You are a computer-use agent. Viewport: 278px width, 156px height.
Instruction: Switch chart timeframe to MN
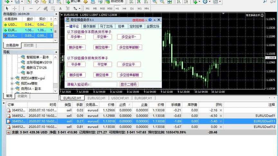(147, 8)
